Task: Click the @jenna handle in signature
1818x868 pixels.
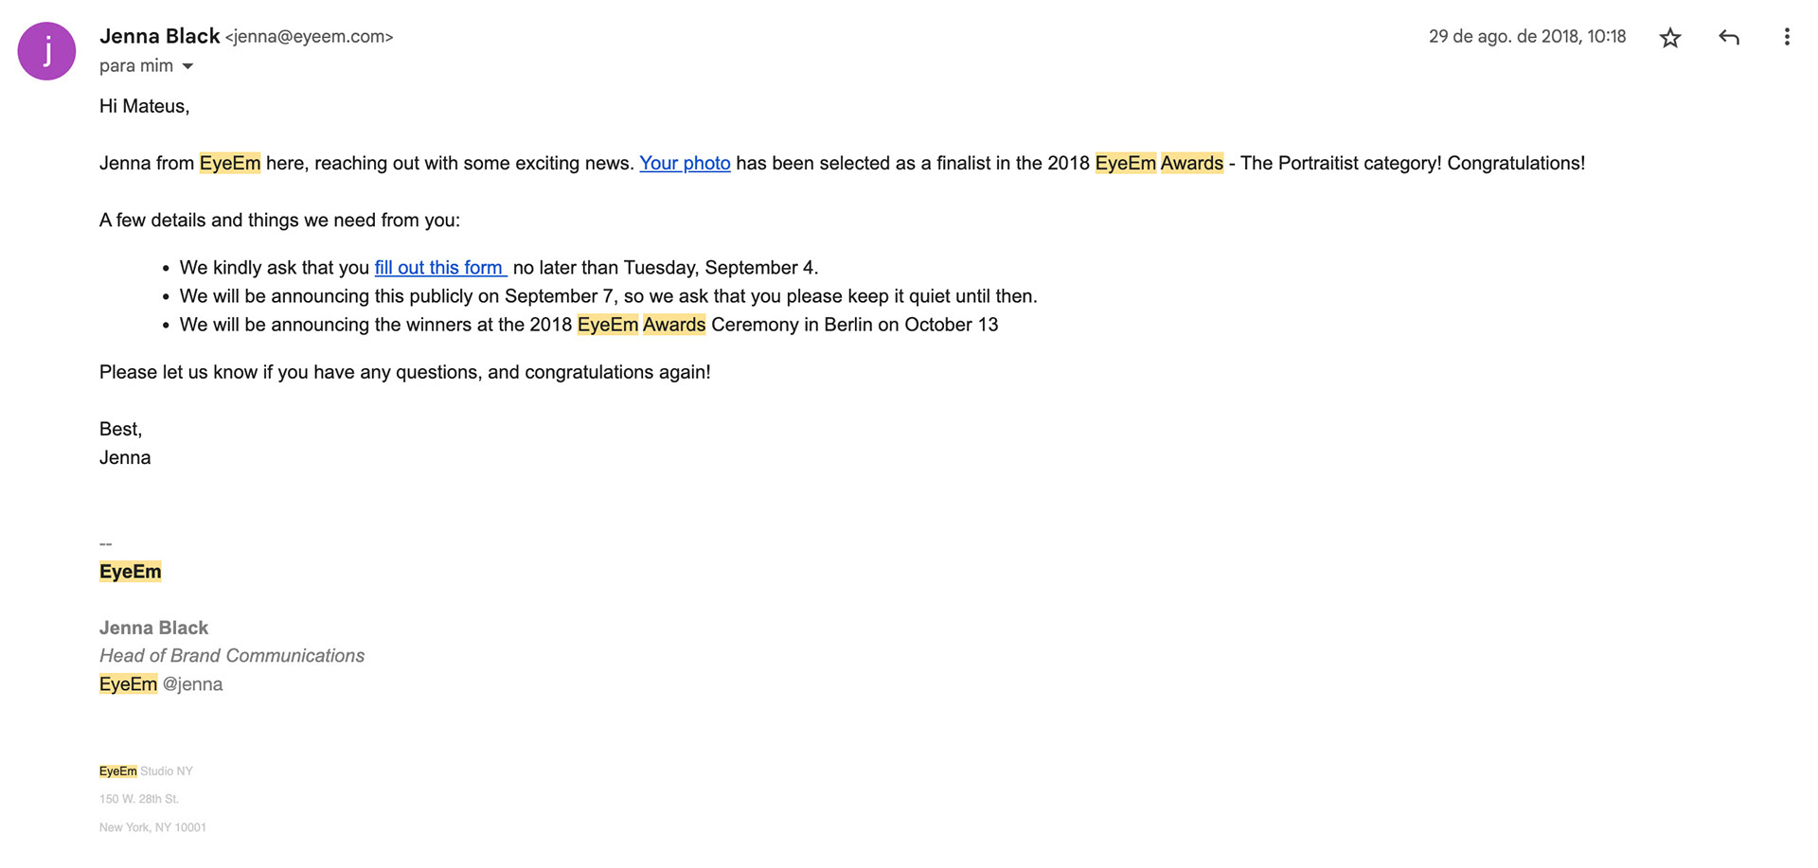Action: tap(192, 684)
